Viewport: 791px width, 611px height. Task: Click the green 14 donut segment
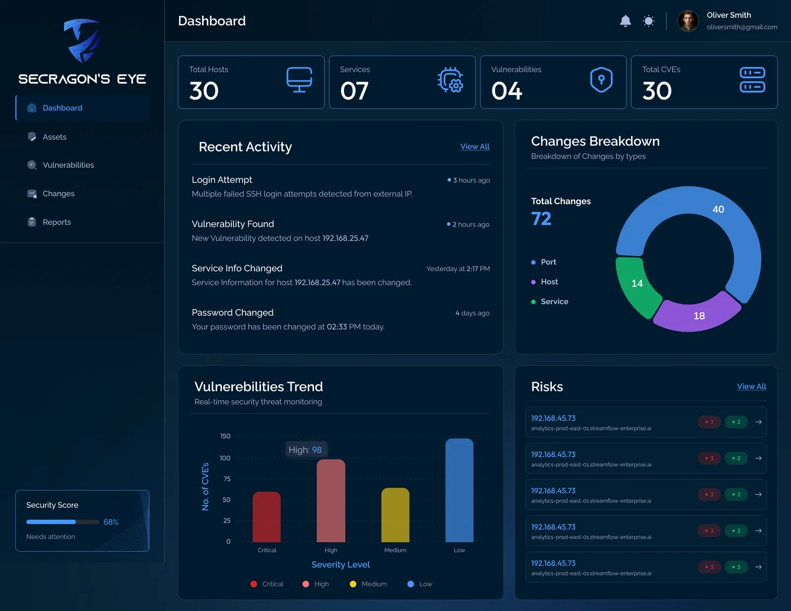[x=637, y=284]
